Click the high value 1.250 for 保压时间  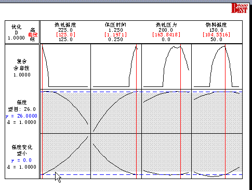point(115,30)
